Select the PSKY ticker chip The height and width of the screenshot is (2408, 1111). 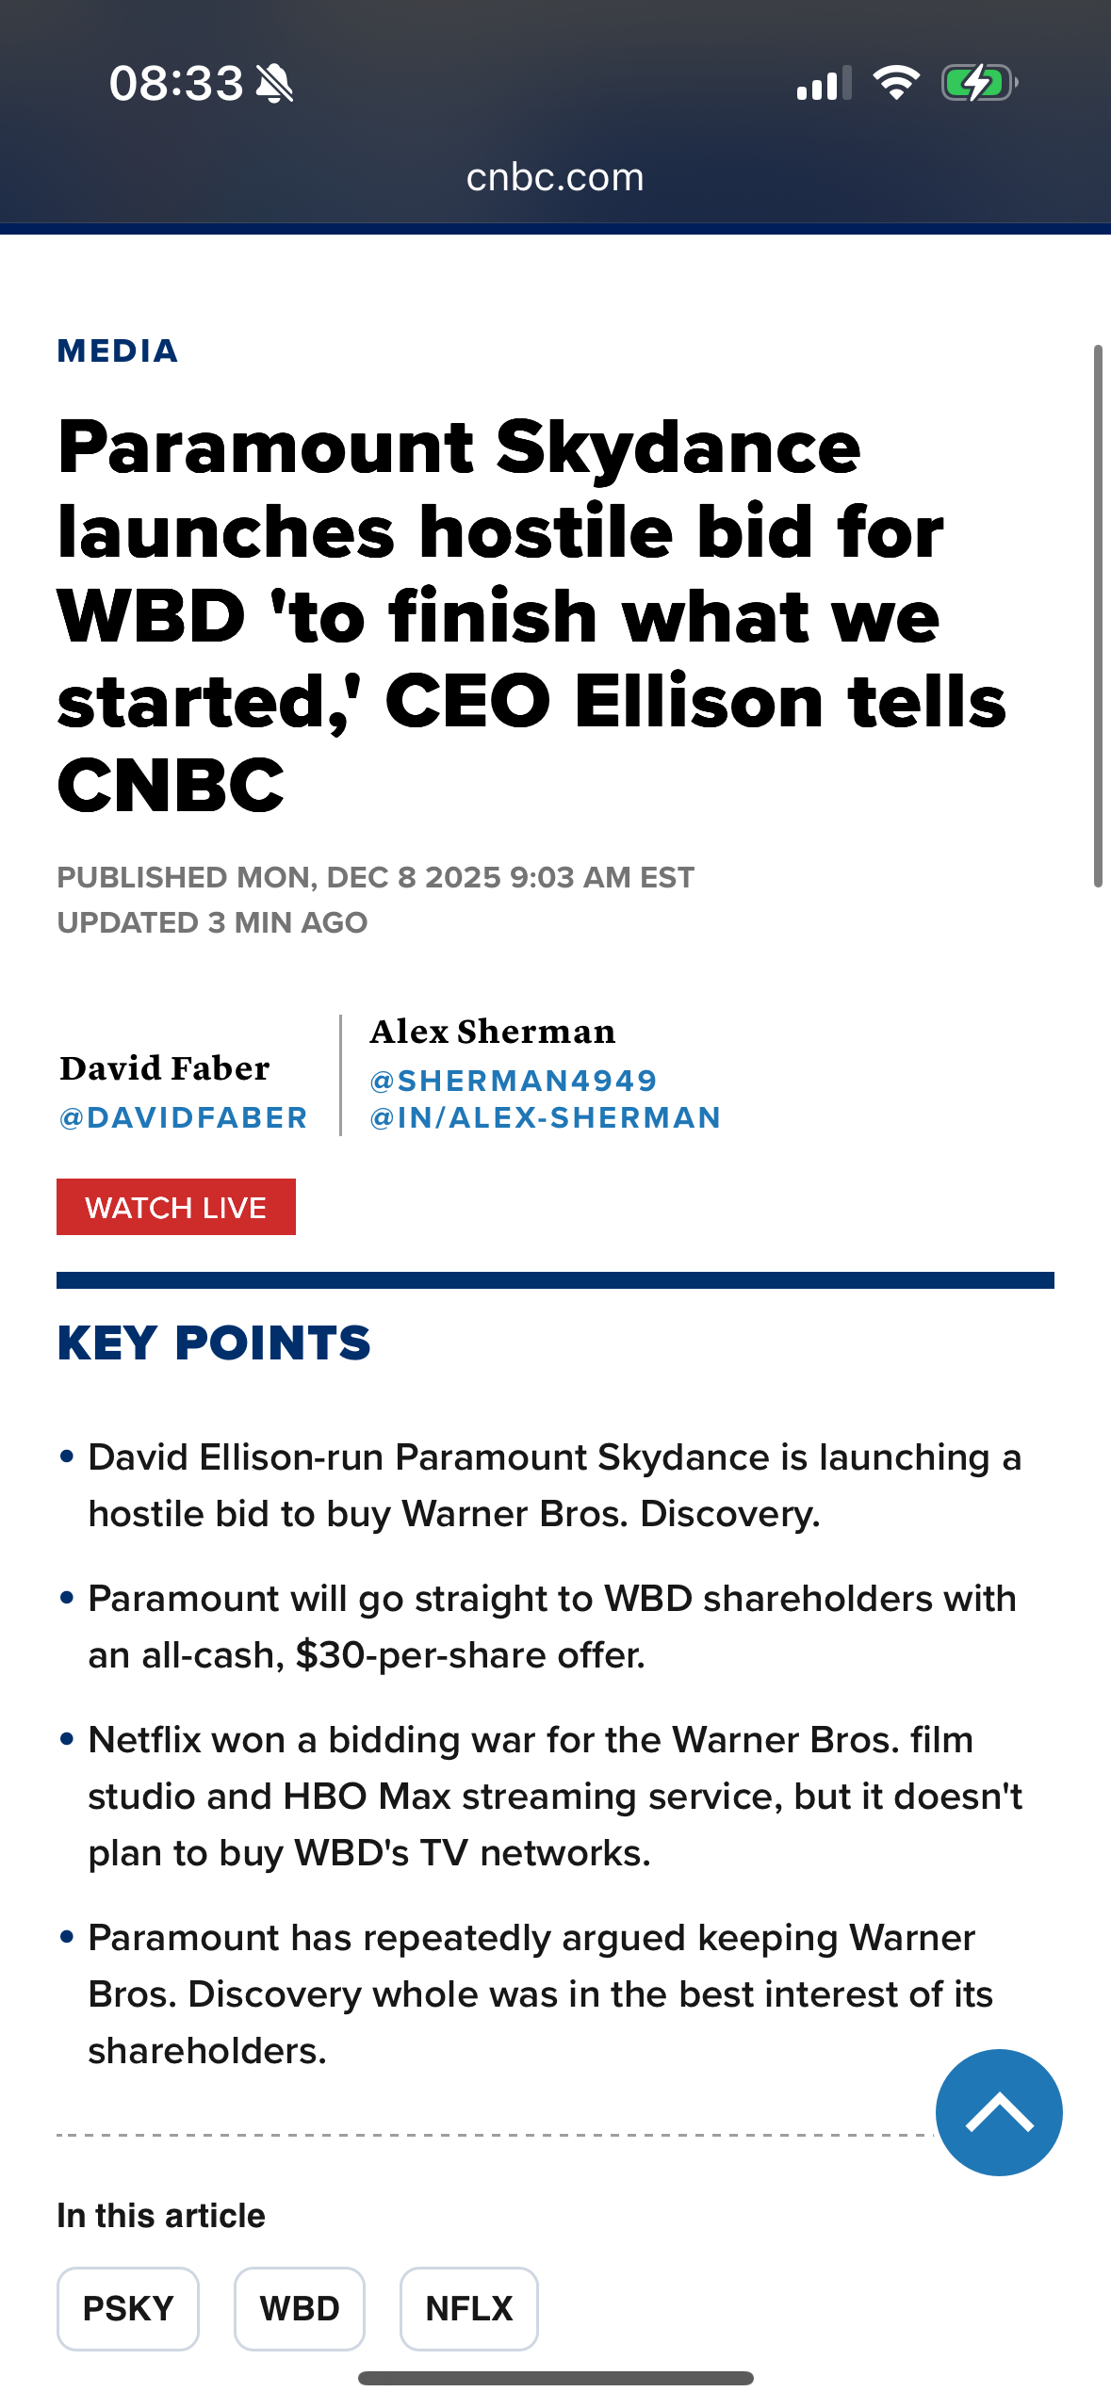(128, 2308)
